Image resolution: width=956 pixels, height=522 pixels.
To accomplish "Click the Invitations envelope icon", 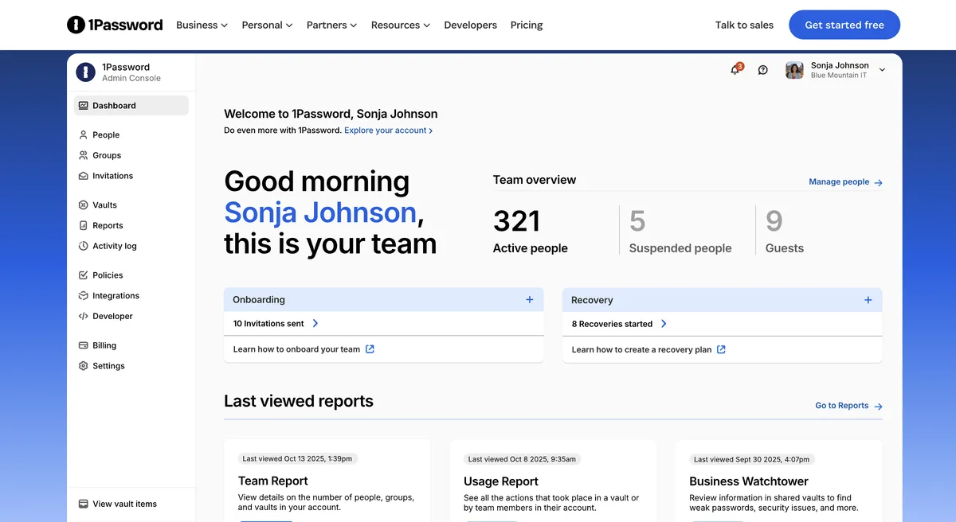I will [x=84, y=176].
